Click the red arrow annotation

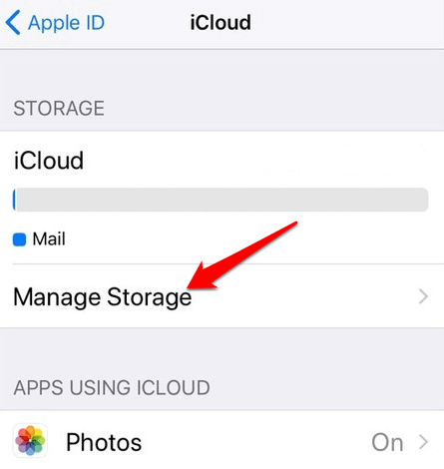click(x=242, y=255)
